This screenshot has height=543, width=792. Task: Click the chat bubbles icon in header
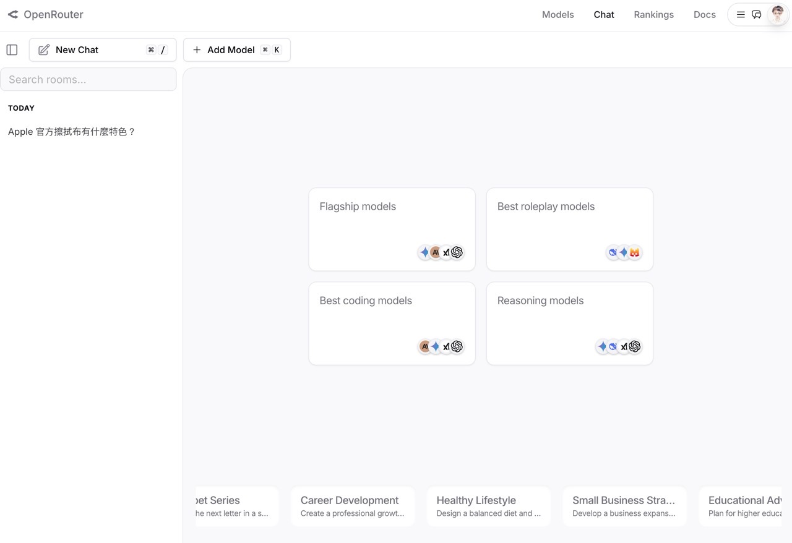tap(756, 15)
